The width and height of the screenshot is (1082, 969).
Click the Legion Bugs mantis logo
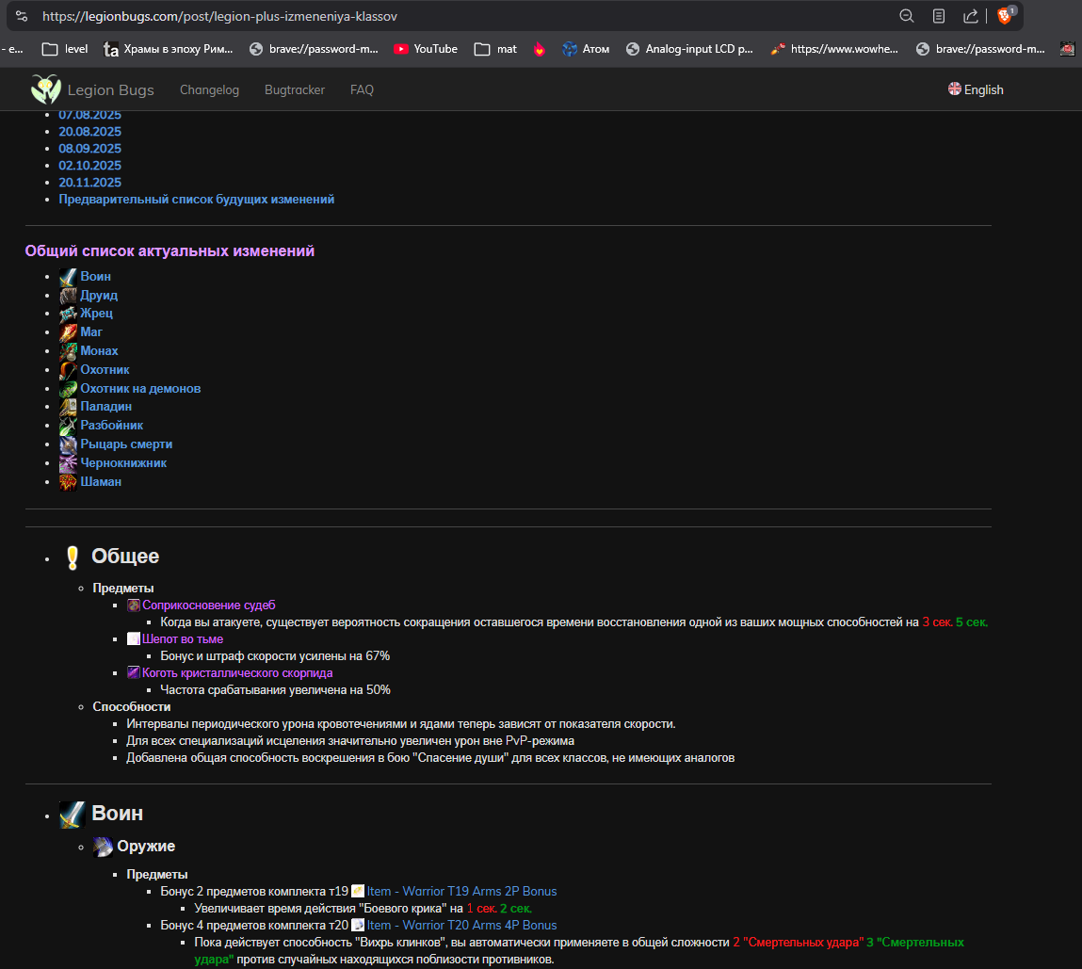point(45,89)
